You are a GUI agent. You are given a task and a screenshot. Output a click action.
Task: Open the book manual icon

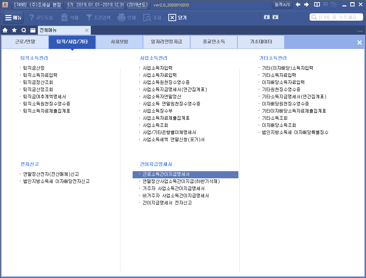(x=317, y=5)
